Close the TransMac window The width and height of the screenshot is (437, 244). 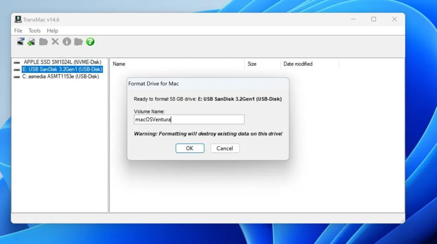click(394, 19)
